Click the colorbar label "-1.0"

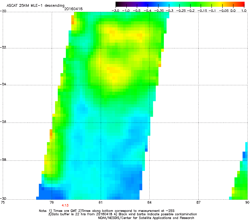point(126,11)
